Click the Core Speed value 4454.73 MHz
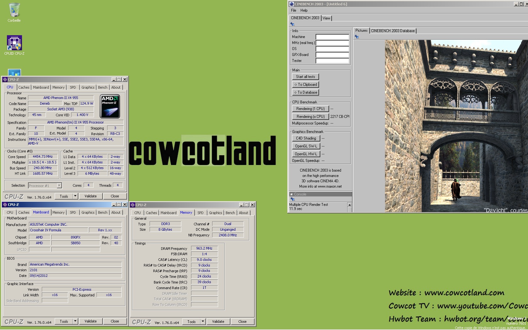This screenshot has width=528, height=330. pos(43,157)
